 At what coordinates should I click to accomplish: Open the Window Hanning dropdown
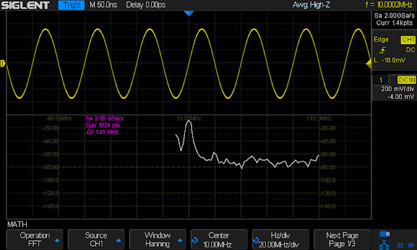[158, 240]
